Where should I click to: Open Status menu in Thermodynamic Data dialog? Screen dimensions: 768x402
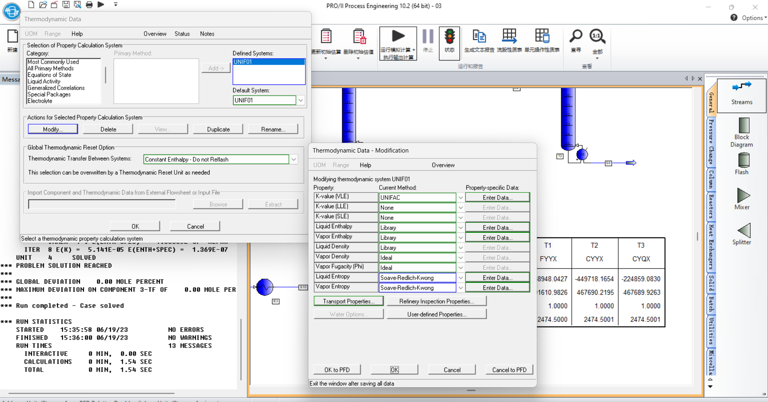pyautogui.click(x=182, y=34)
